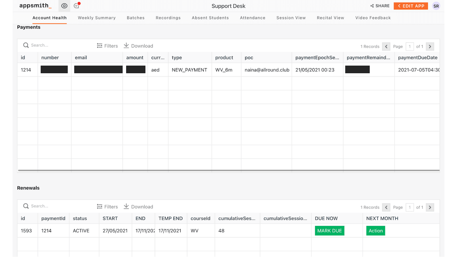This screenshot has height=257, width=457.
Task: Go to previous page in Renewals table
Action: coord(386,207)
